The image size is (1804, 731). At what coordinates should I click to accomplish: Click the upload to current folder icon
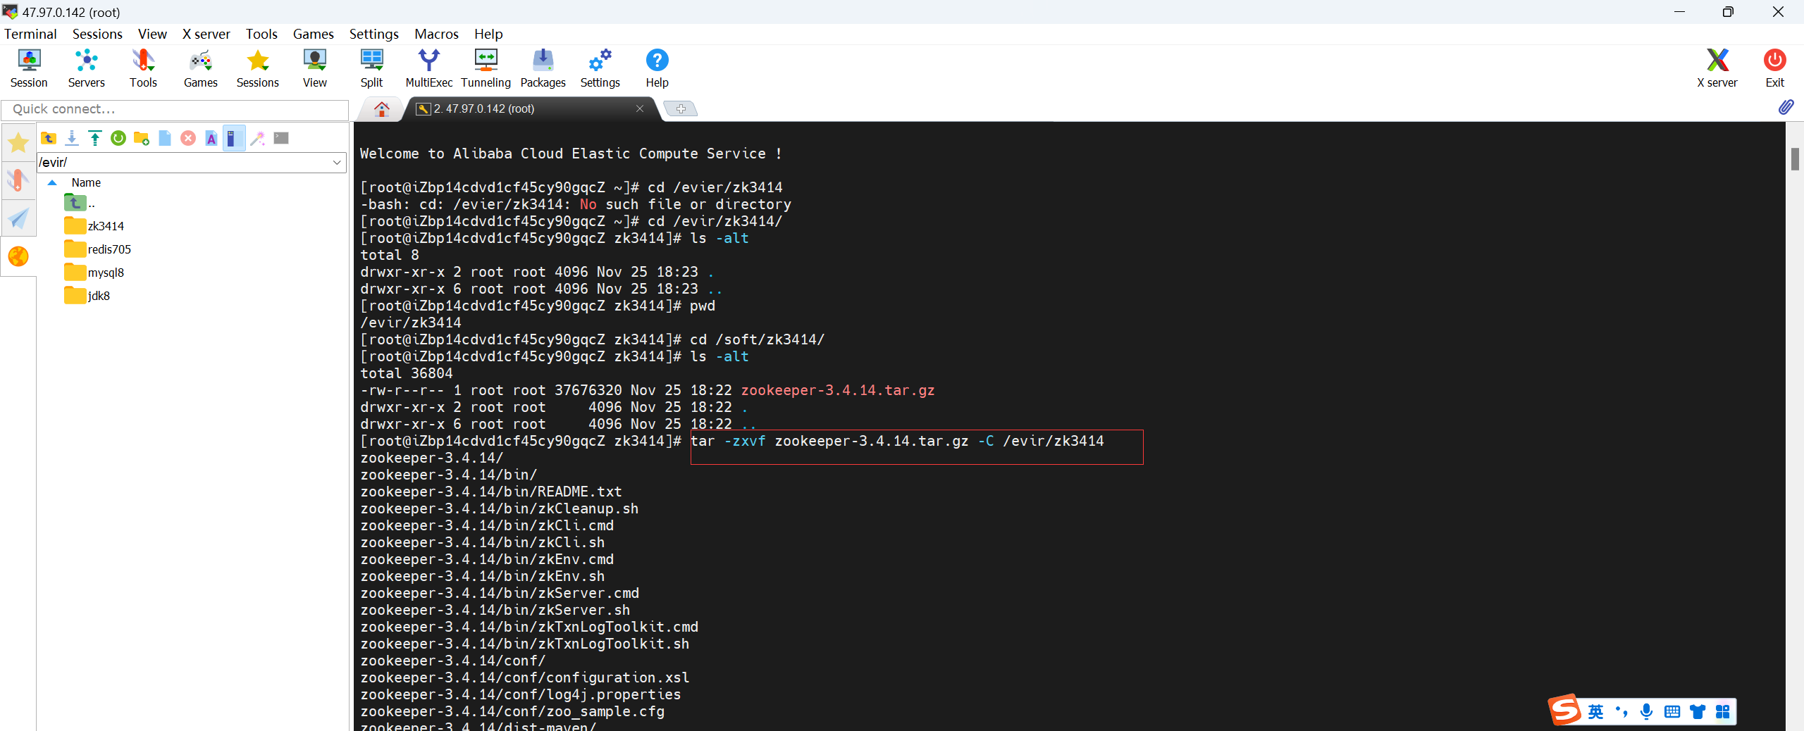(x=95, y=138)
